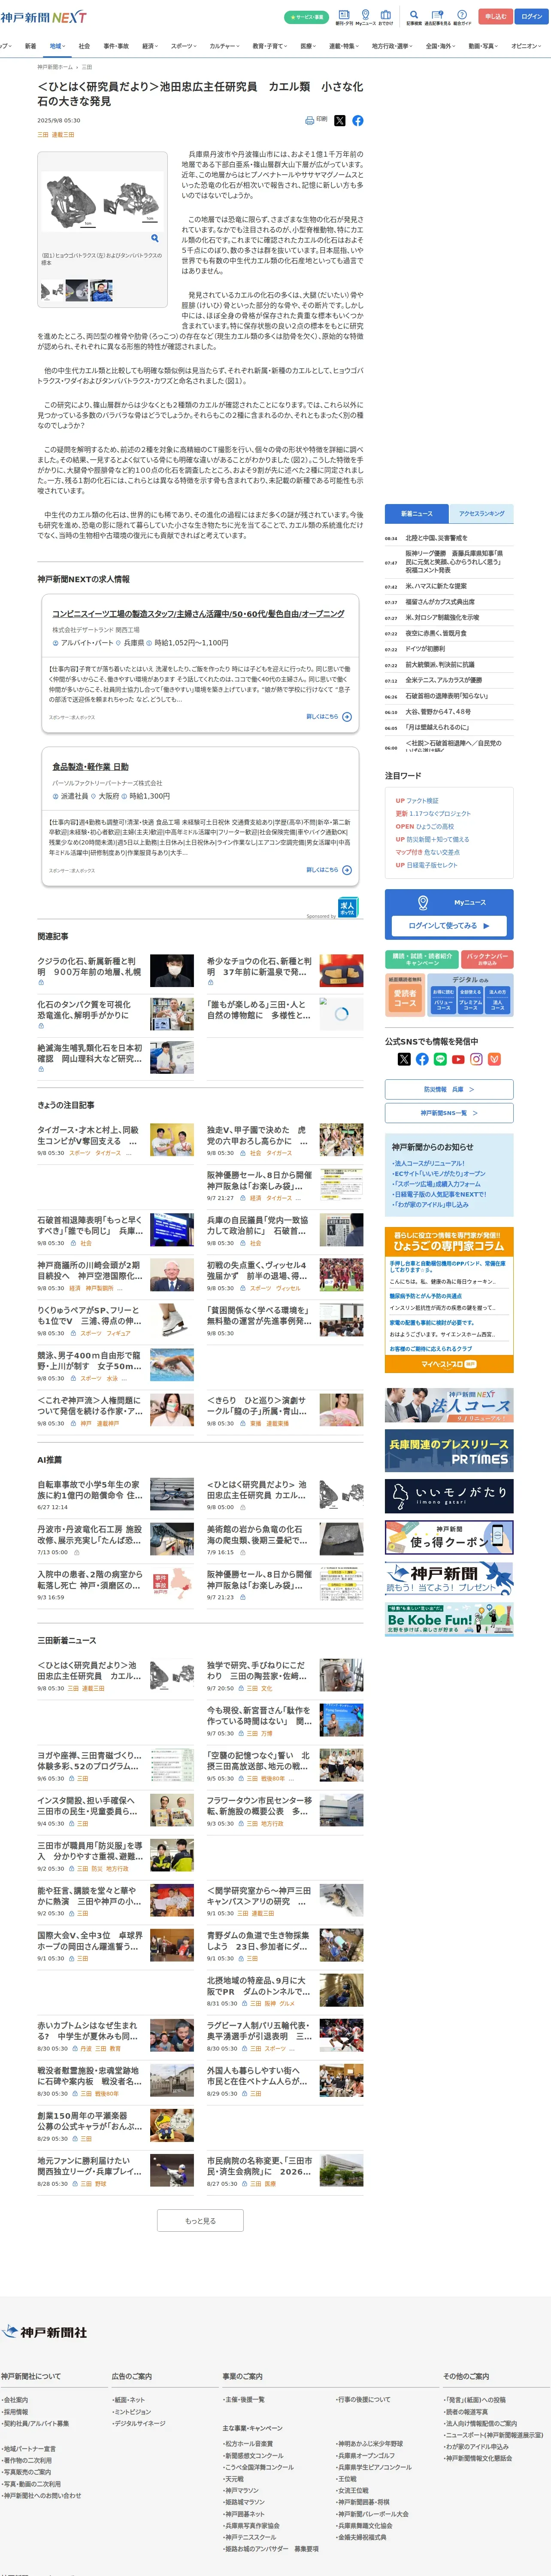Open the コンビニスイーツ工場 job listing title
Image resolution: width=551 pixels, height=2576 pixels.
(198, 614)
